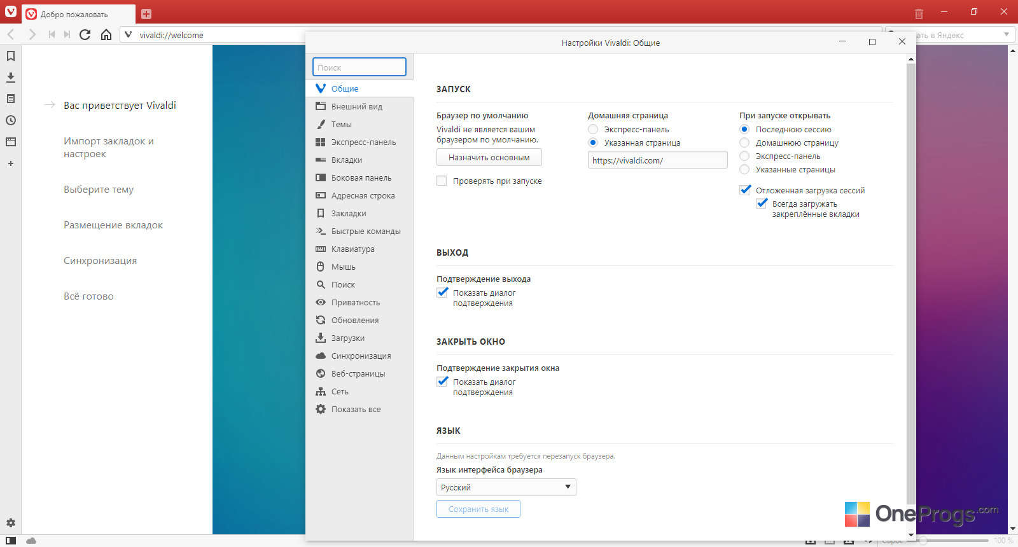This screenshot has width=1018, height=547.
Task: Toggle Отложенная загрузка сессий checkbox
Action: [x=745, y=190]
